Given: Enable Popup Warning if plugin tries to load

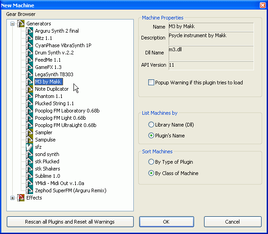Looking at the screenshot, I should click(151, 83).
